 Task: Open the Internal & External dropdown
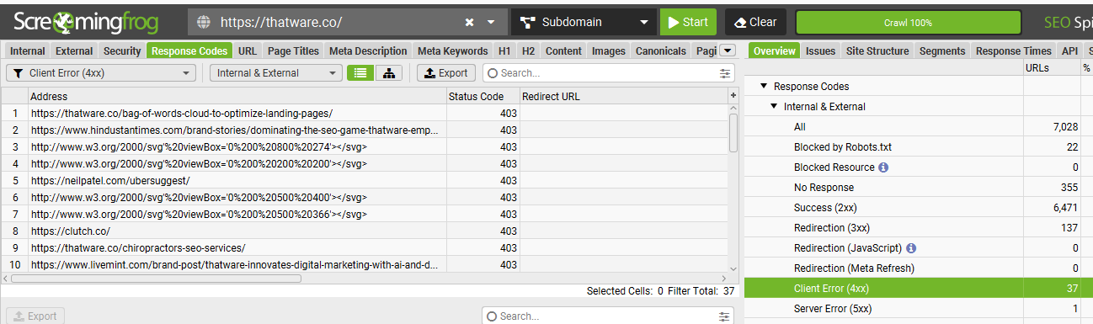pos(276,73)
